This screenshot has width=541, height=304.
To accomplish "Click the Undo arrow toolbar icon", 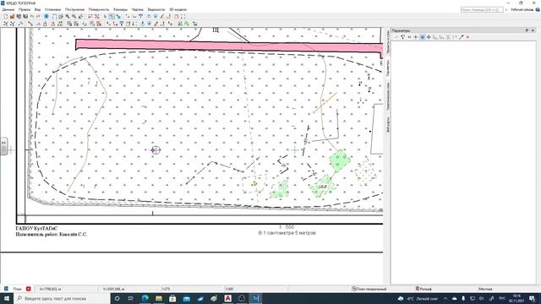I will 32,16.
